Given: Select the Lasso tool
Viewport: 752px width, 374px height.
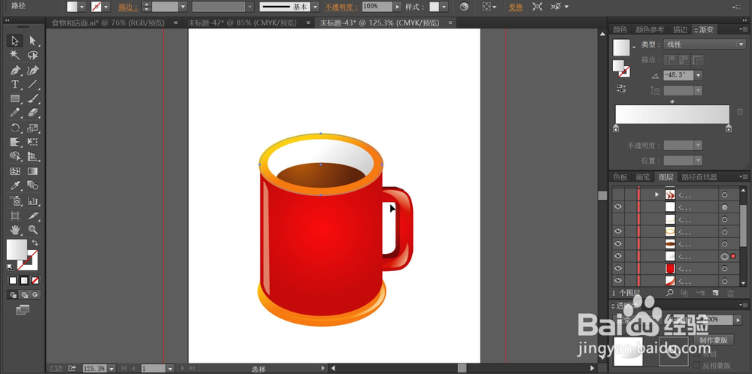Looking at the screenshot, I should click(32, 55).
